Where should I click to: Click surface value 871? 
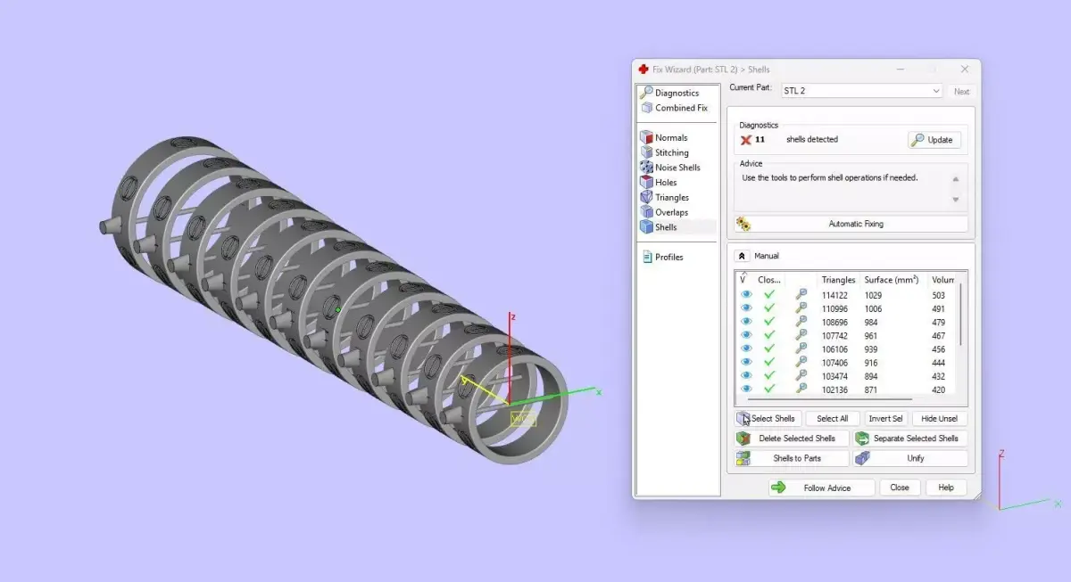[871, 389]
